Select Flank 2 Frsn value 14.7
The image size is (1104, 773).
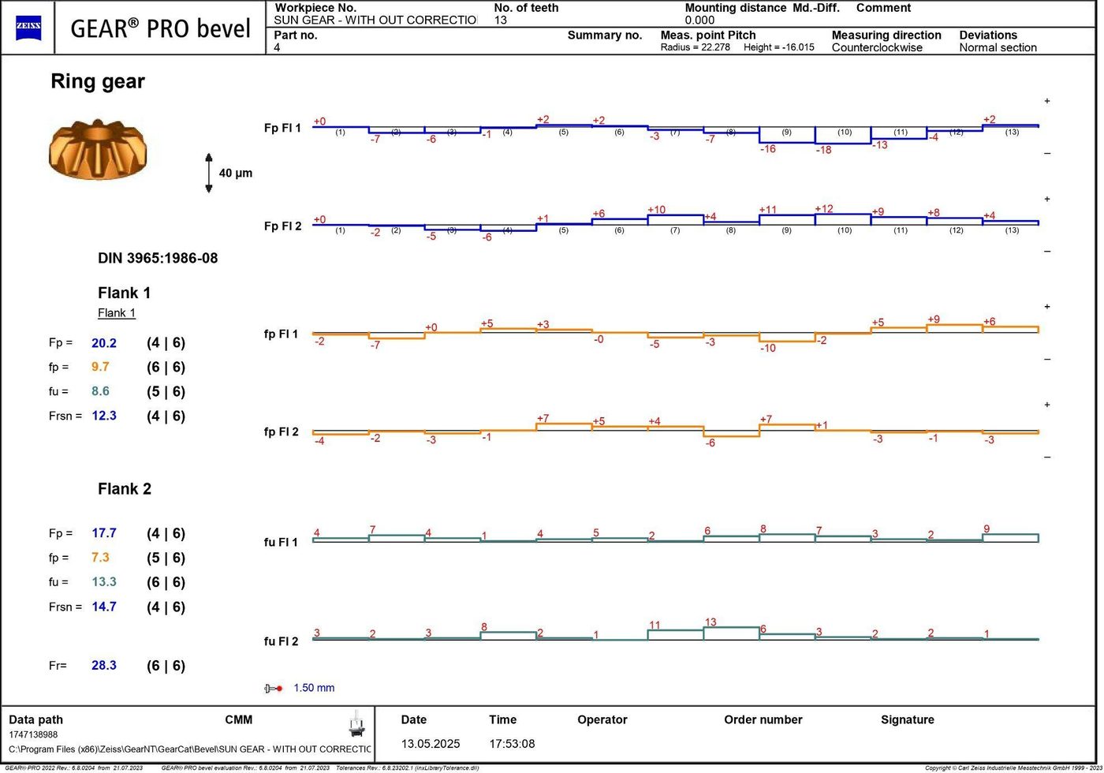(x=104, y=607)
